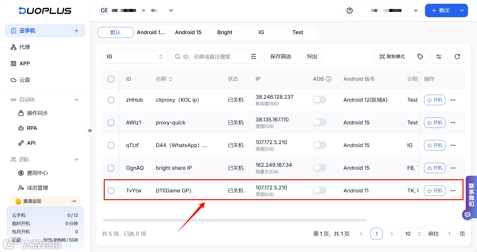This screenshot has height=252, width=477.
Task: Toggle ADB for zHHub
Action: coord(320,100)
